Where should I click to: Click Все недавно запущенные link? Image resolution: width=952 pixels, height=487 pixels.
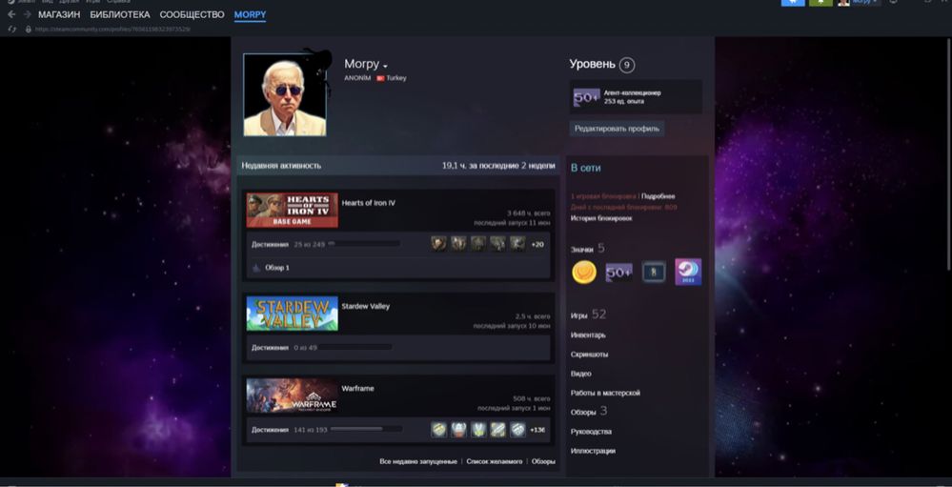click(x=418, y=462)
